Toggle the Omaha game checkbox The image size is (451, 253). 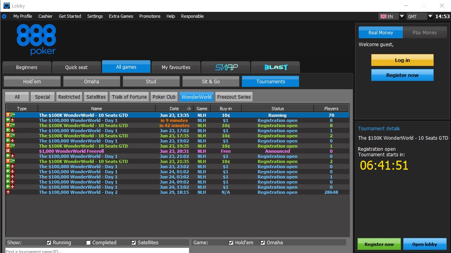(x=263, y=242)
